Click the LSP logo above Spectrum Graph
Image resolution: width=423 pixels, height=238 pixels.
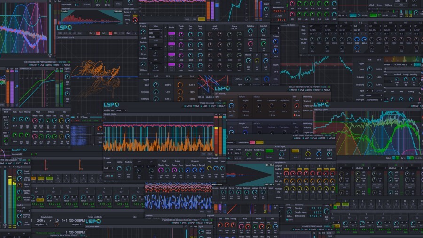[x=322, y=104]
